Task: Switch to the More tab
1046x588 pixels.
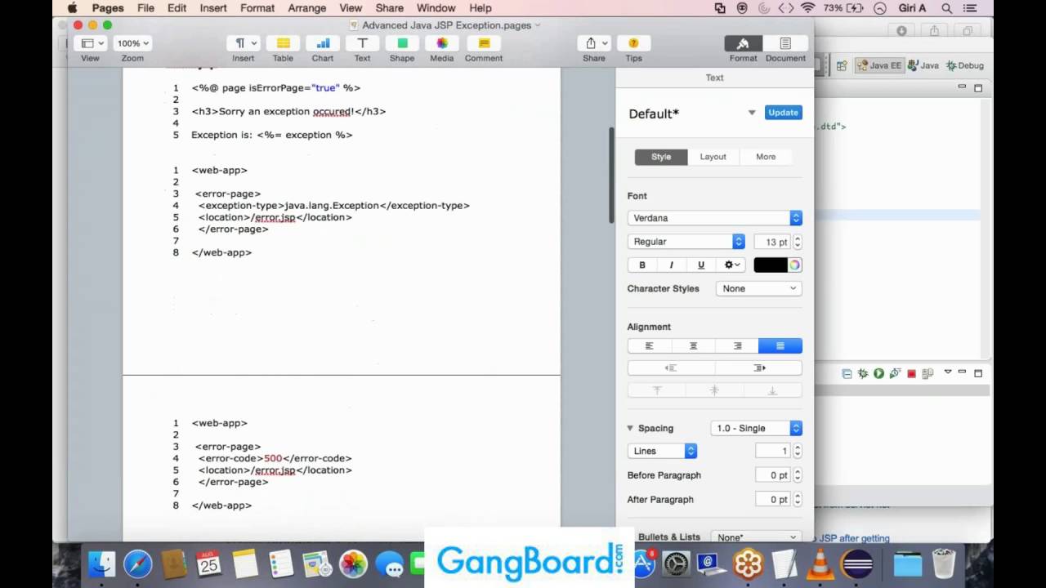Action: coord(766,157)
